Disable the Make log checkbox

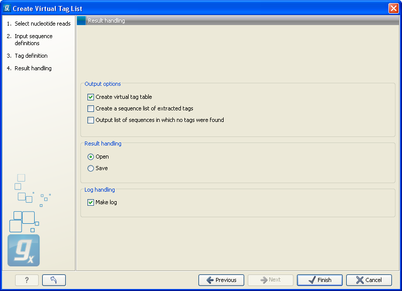[x=91, y=202]
